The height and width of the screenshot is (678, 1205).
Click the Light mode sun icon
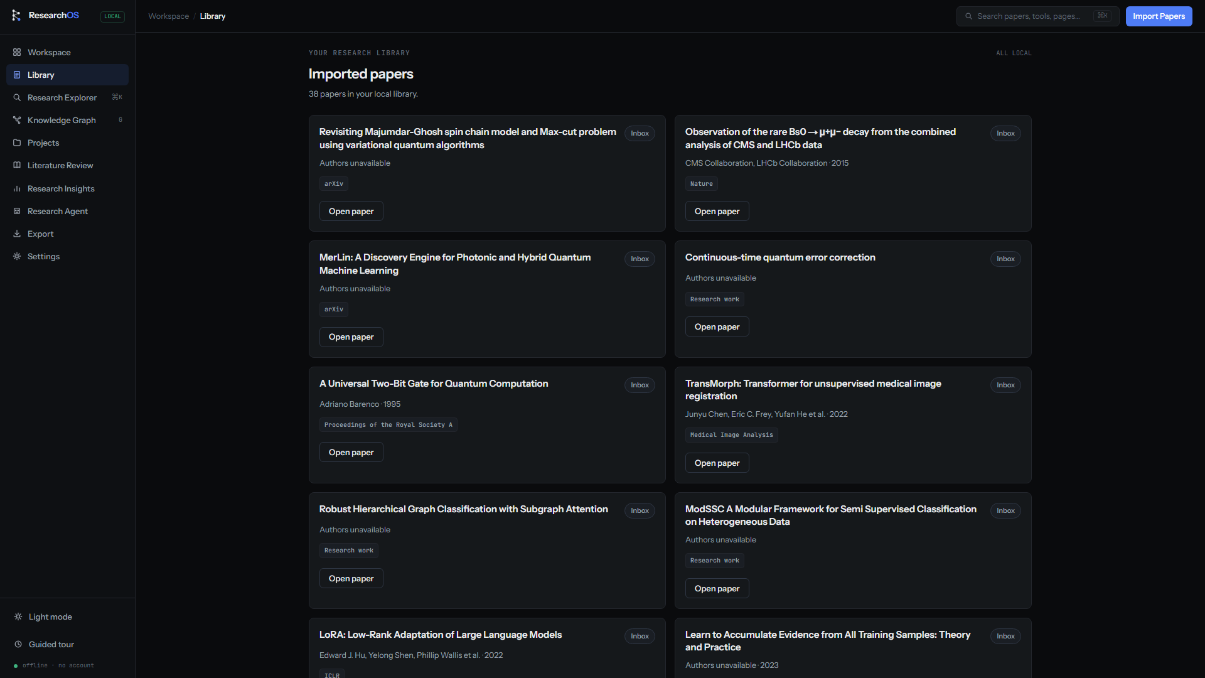(x=18, y=616)
